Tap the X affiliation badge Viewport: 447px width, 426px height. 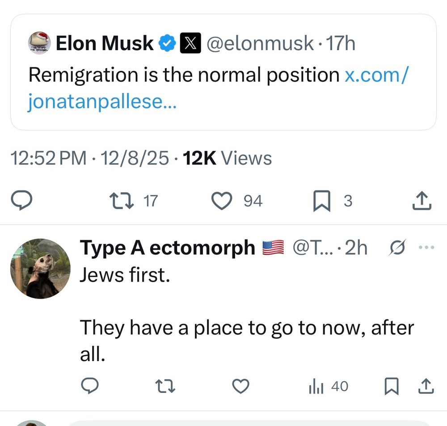[188, 43]
